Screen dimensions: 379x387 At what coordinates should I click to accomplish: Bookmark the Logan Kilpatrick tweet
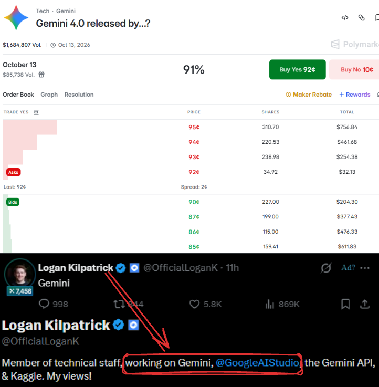[345, 304]
